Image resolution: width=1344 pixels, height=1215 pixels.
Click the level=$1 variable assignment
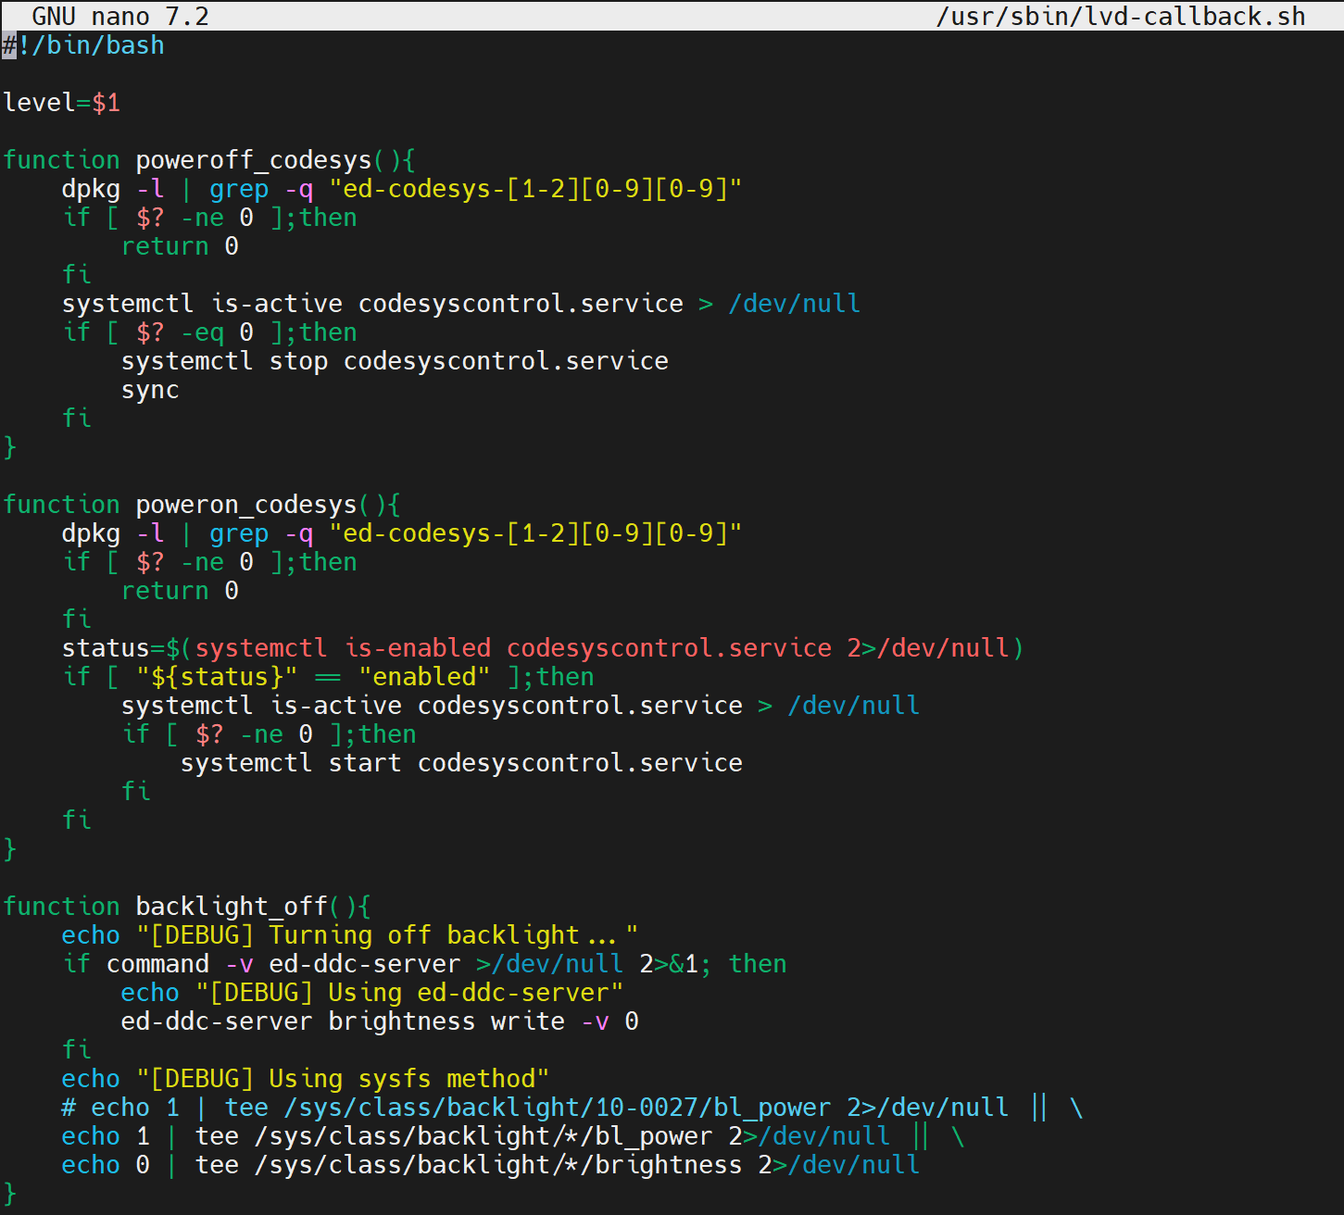[x=61, y=103]
